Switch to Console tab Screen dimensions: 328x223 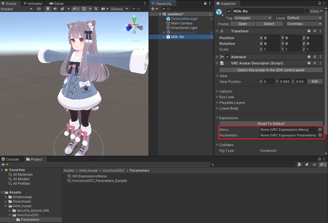click(10, 159)
